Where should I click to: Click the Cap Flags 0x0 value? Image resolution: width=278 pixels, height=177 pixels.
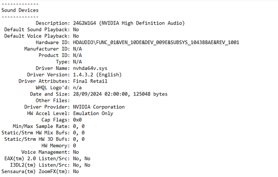click(77, 120)
